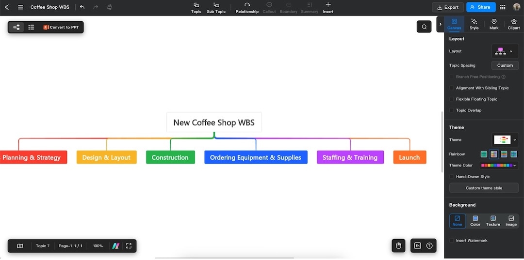The width and height of the screenshot is (524, 260).
Task: Click the Summary tool
Action: click(310, 8)
